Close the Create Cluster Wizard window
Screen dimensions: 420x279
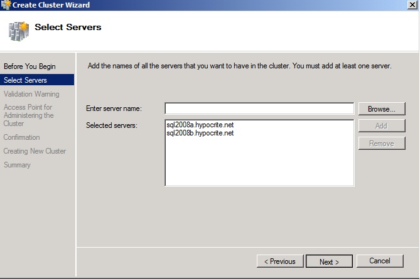point(412,5)
